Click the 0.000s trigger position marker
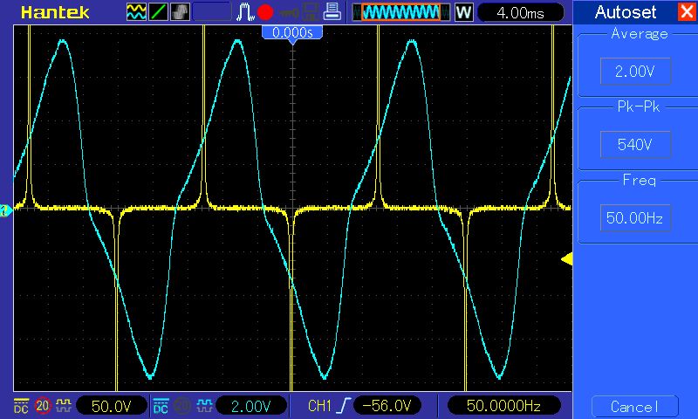Viewport: 698px width, 419px height. coord(292,32)
